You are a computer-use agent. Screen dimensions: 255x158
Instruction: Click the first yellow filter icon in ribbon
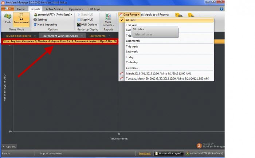coord(179,15)
